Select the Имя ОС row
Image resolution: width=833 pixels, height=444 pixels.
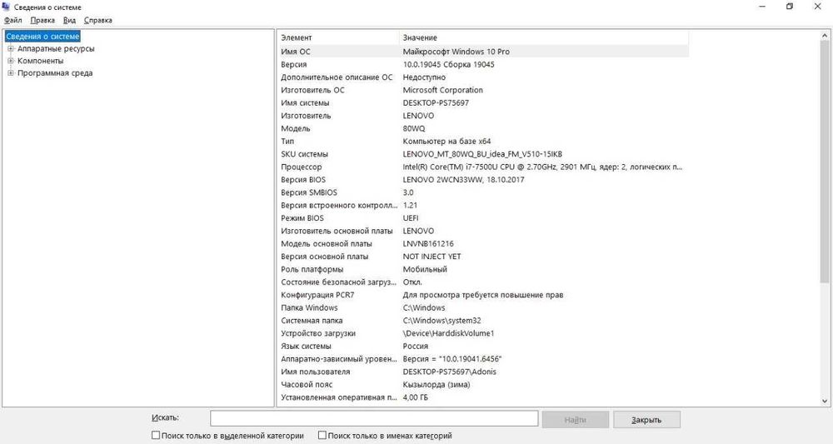(x=483, y=52)
